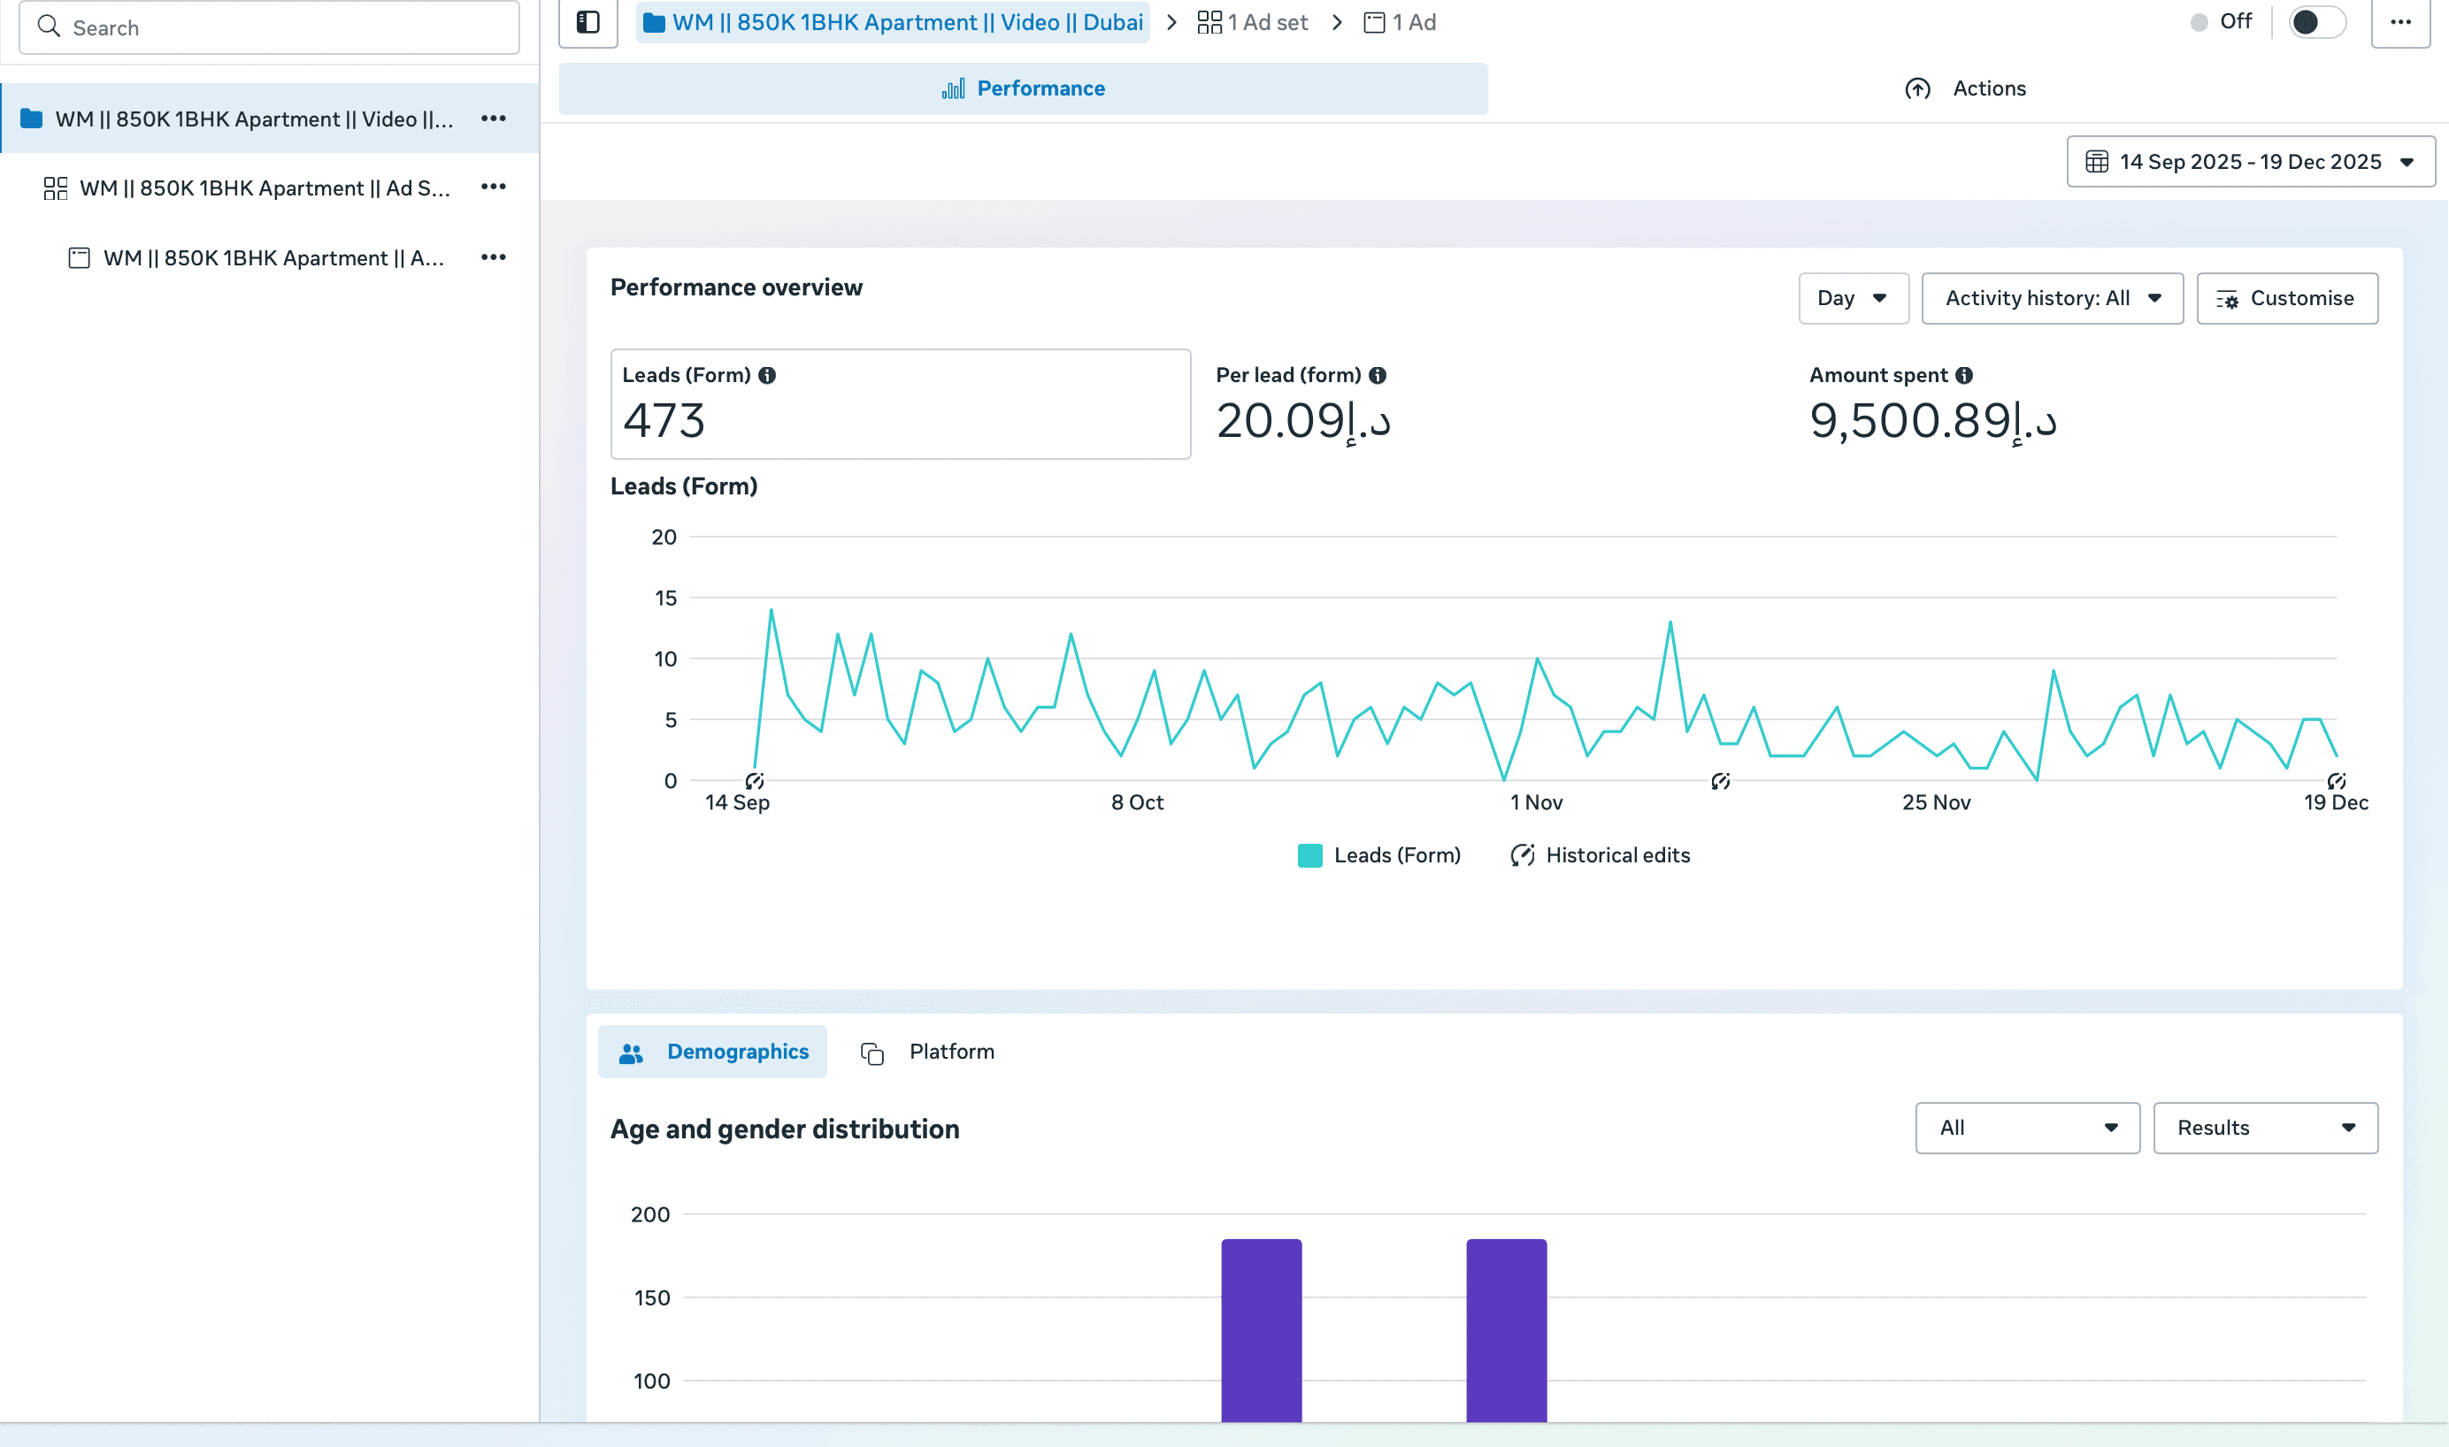Click the Off status label
The width and height of the screenshot is (2449, 1447).
(x=2236, y=21)
